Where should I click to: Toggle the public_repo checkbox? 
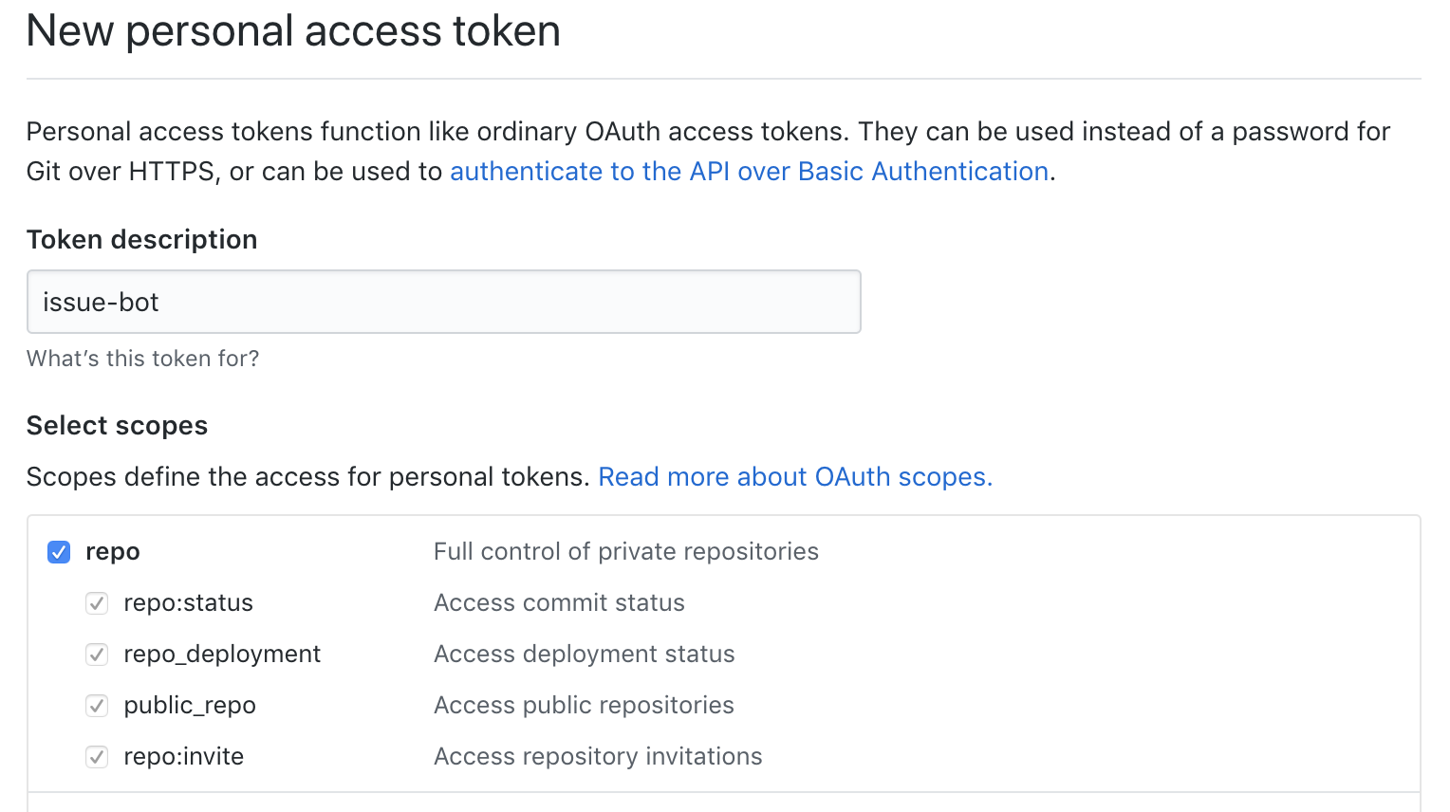coord(97,706)
